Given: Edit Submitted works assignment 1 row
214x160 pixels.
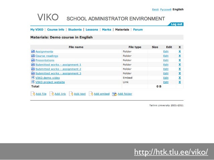Looking at the screenshot, I should (166, 64).
